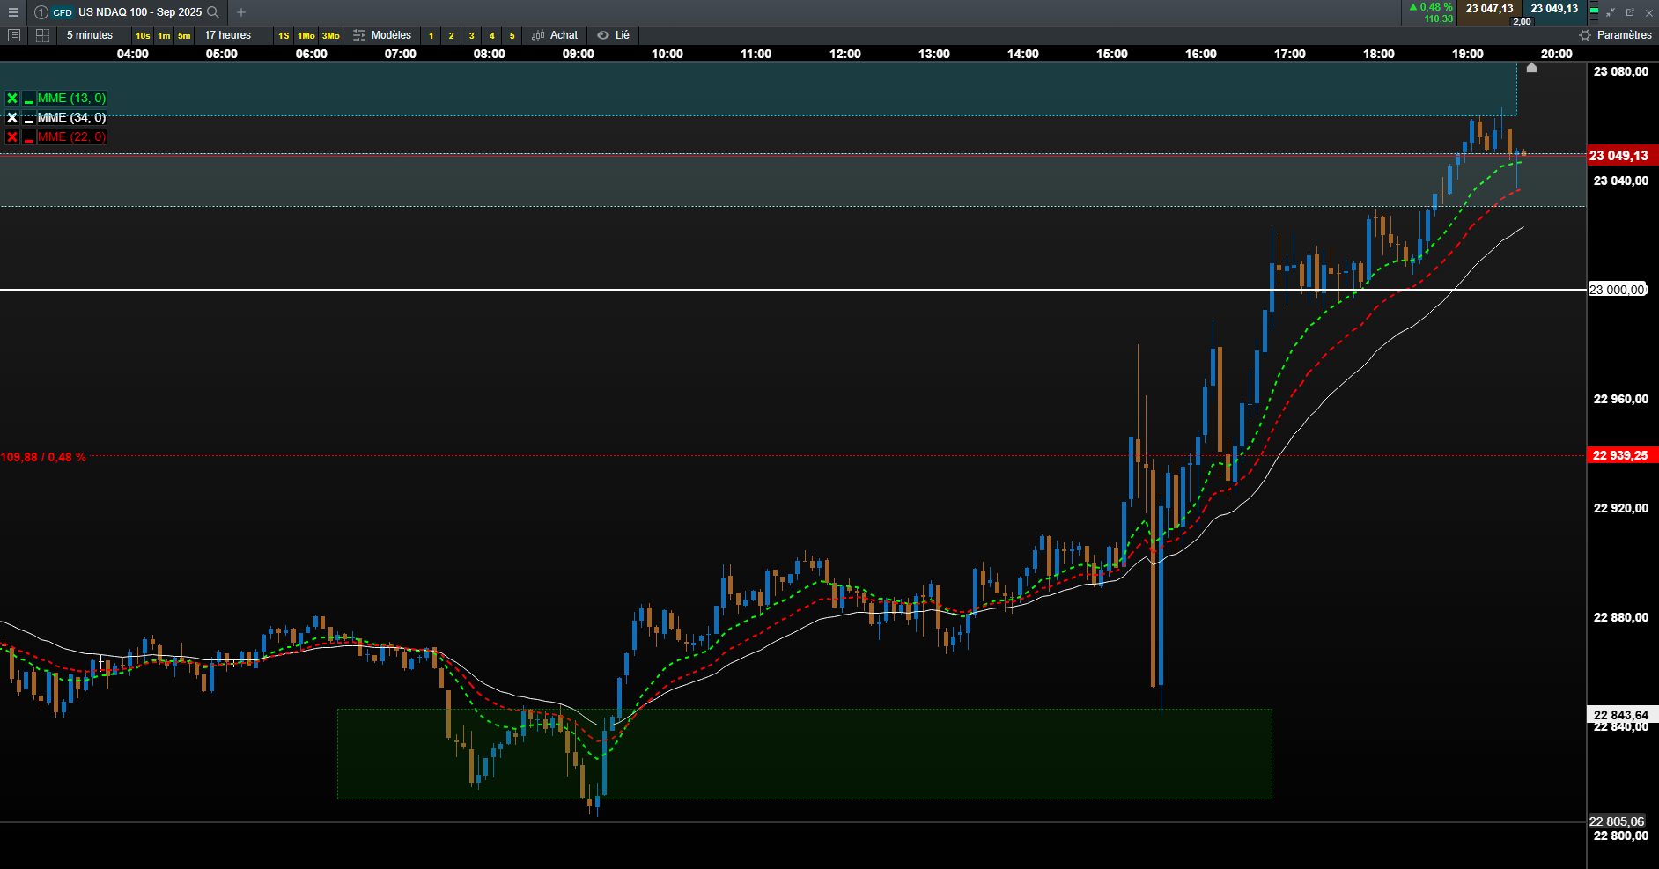
Task: Detach chart with the pop-out window icon
Action: pyautogui.click(x=1630, y=12)
